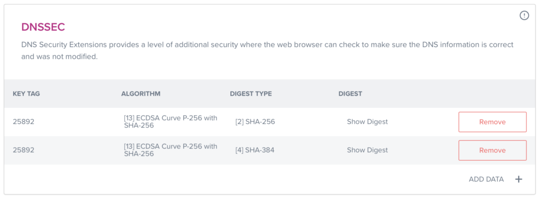542x202 pixels.
Task: Click the DNS Security Extensions description text
Action: 267,50
